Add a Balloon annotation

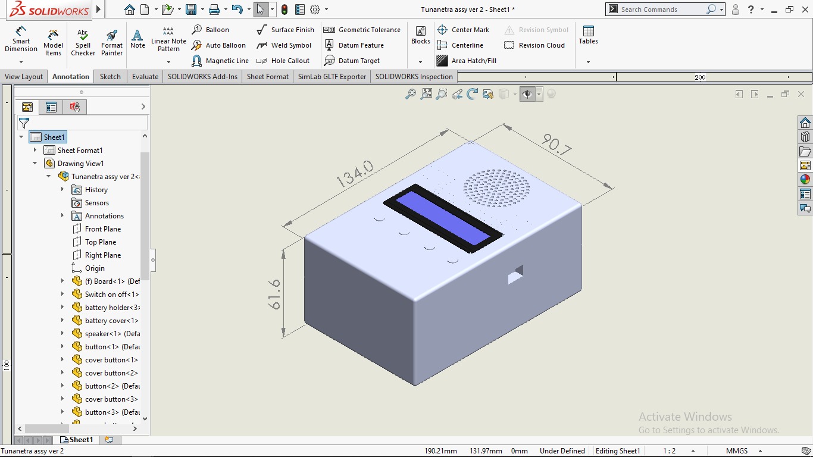coord(211,30)
